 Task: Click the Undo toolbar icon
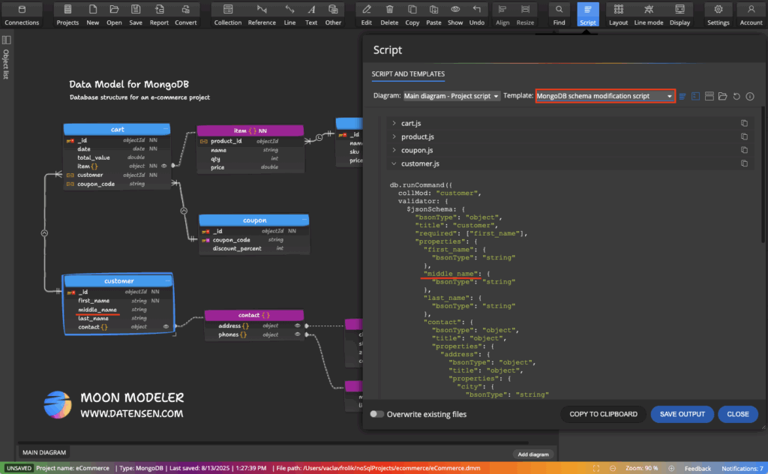click(476, 15)
